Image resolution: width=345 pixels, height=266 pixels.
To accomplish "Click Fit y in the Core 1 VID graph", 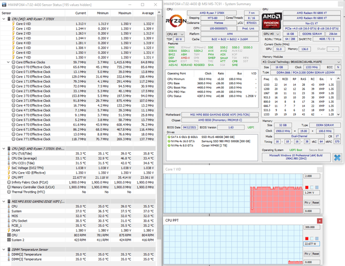I will [x=307, y=202].
